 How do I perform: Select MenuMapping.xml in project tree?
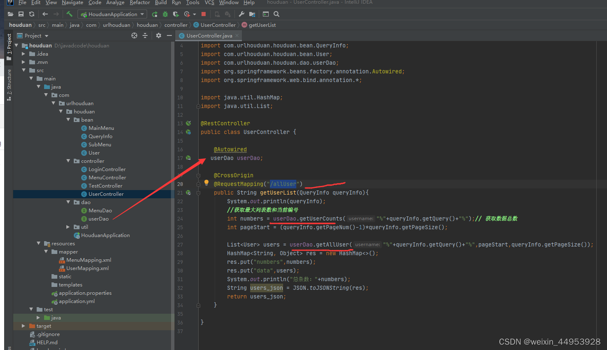point(85,260)
